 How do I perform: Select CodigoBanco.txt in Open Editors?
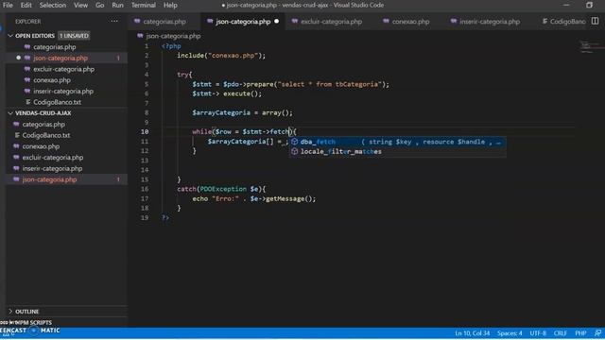click(57, 102)
